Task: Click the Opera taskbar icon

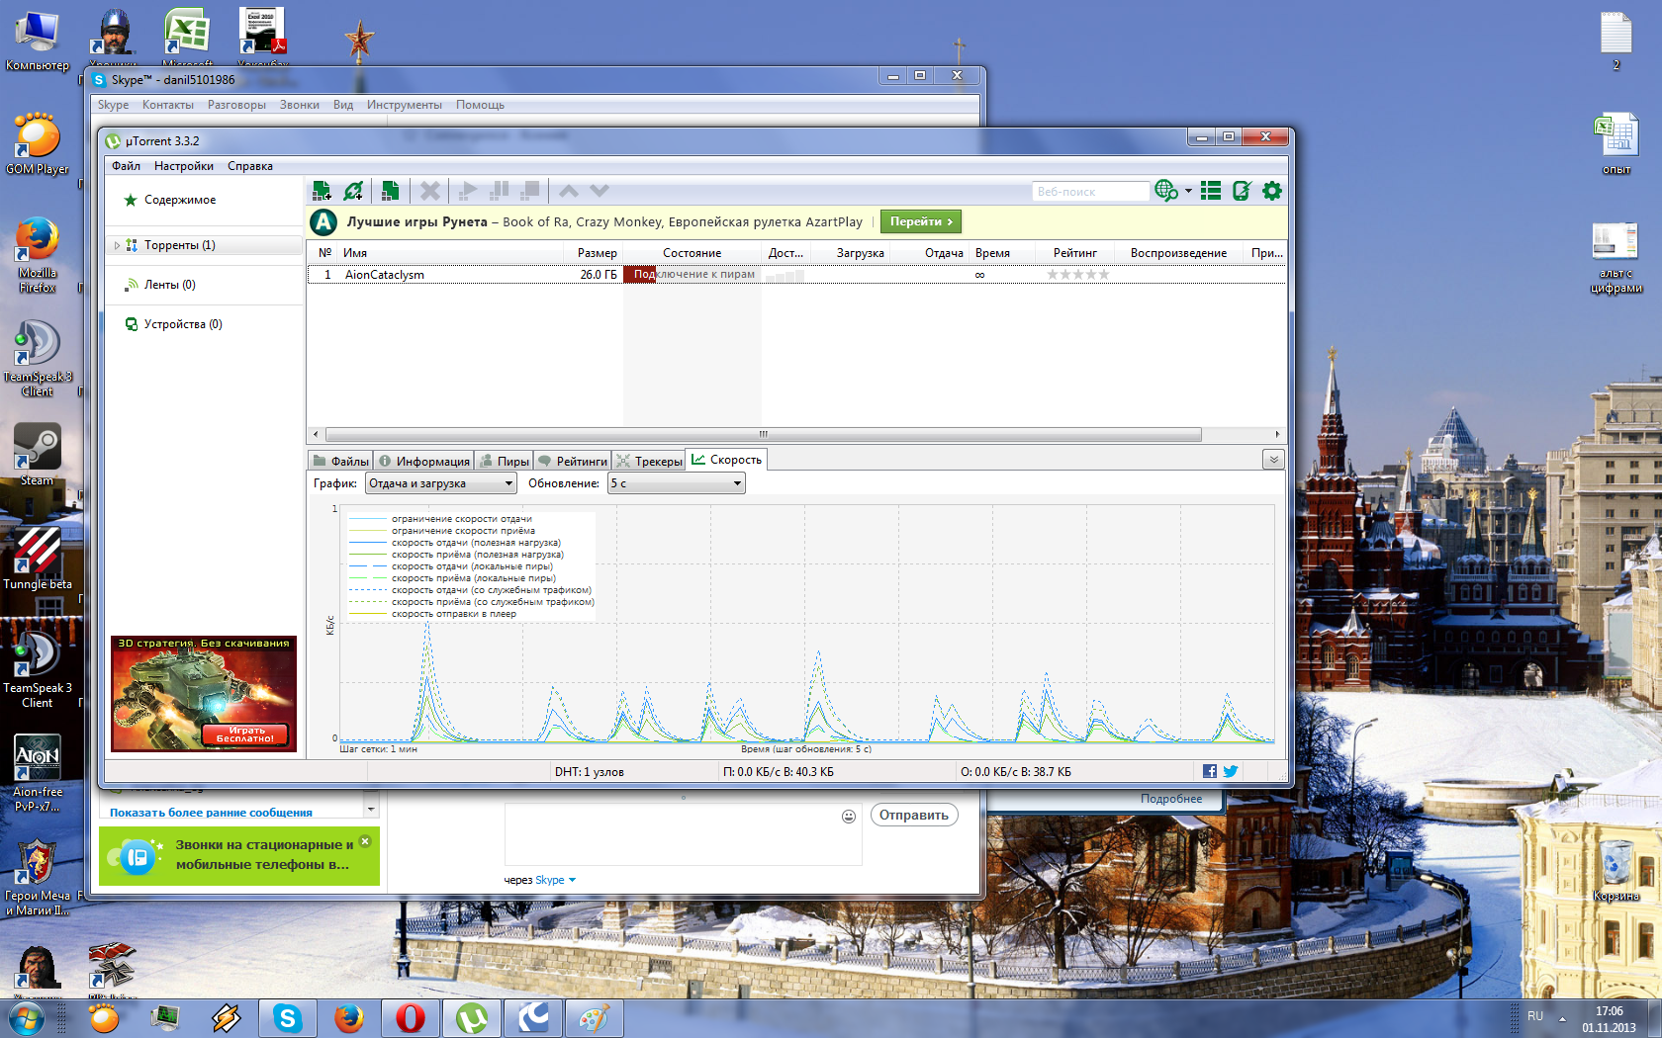Action: point(411,1018)
